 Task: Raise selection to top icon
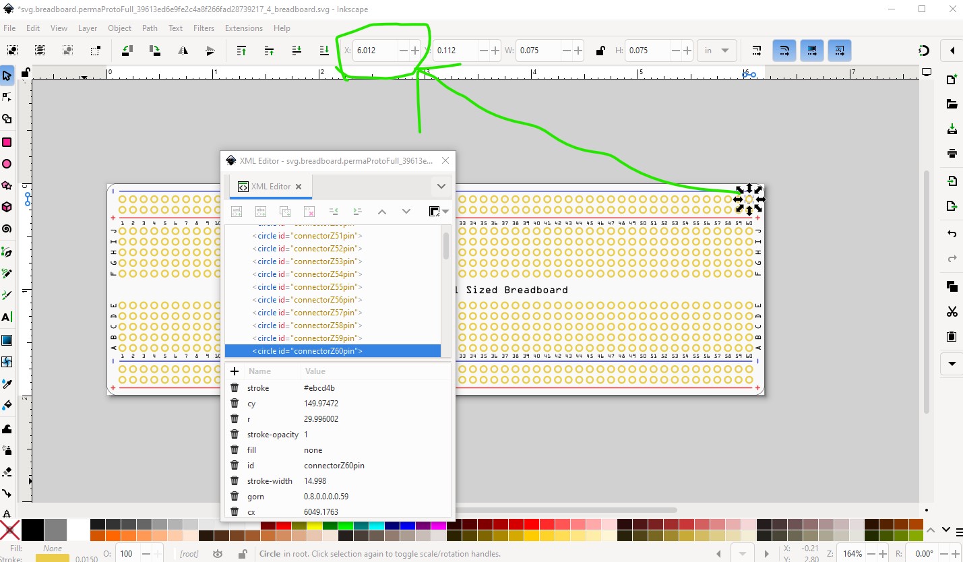241,51
